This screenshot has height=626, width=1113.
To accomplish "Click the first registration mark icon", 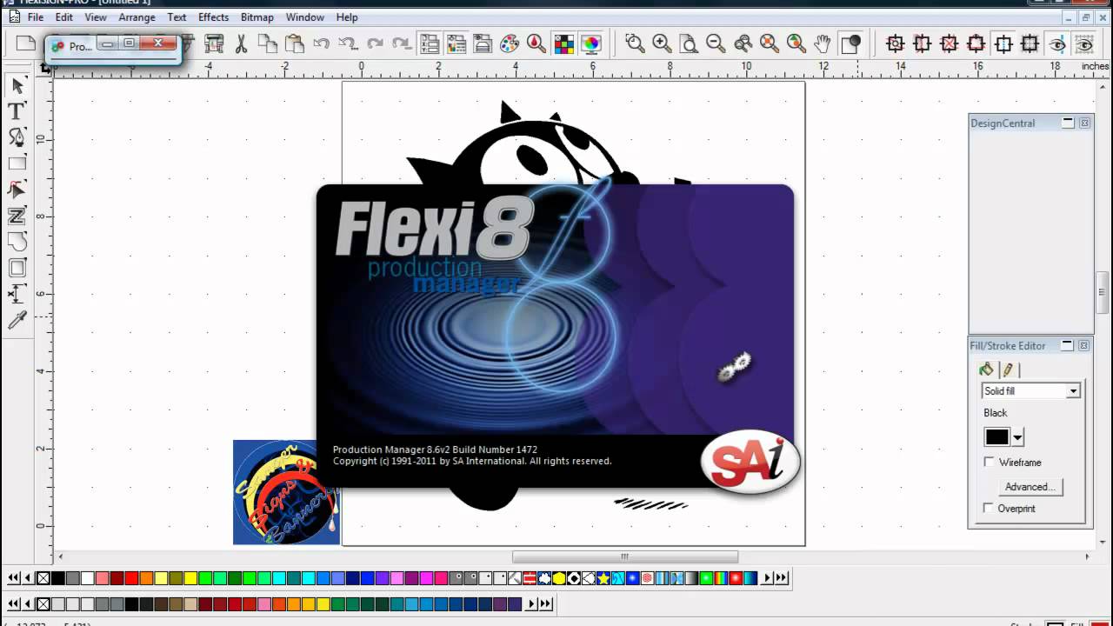I will pyautogui.click(x=896, y=43).
